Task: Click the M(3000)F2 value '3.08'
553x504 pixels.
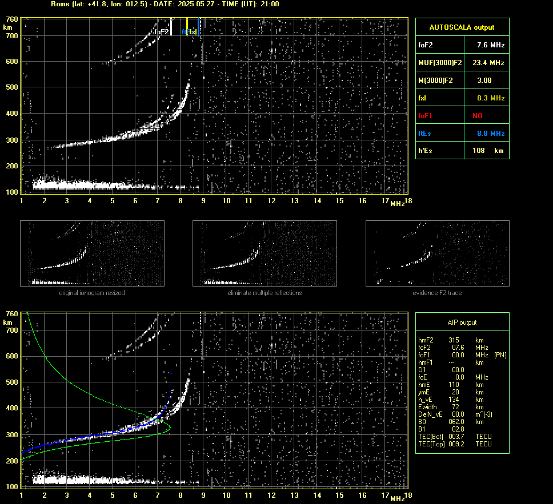Action: click(x=484, y=80)
